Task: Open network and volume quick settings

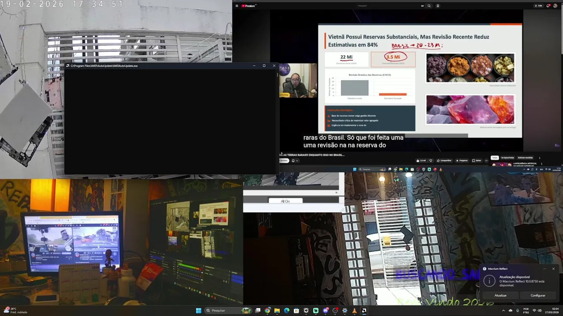Action: [x=537, y=311]
